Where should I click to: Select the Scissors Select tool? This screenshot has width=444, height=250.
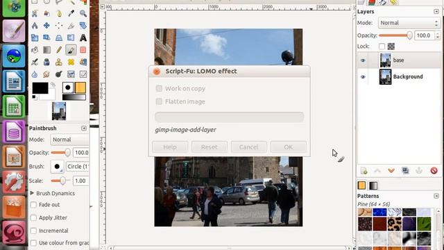[x=35, y=13]
